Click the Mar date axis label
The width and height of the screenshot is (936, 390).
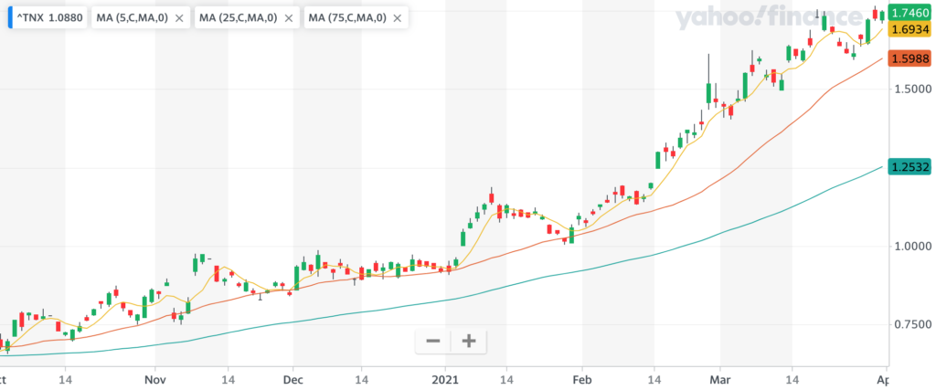(720, 378)
